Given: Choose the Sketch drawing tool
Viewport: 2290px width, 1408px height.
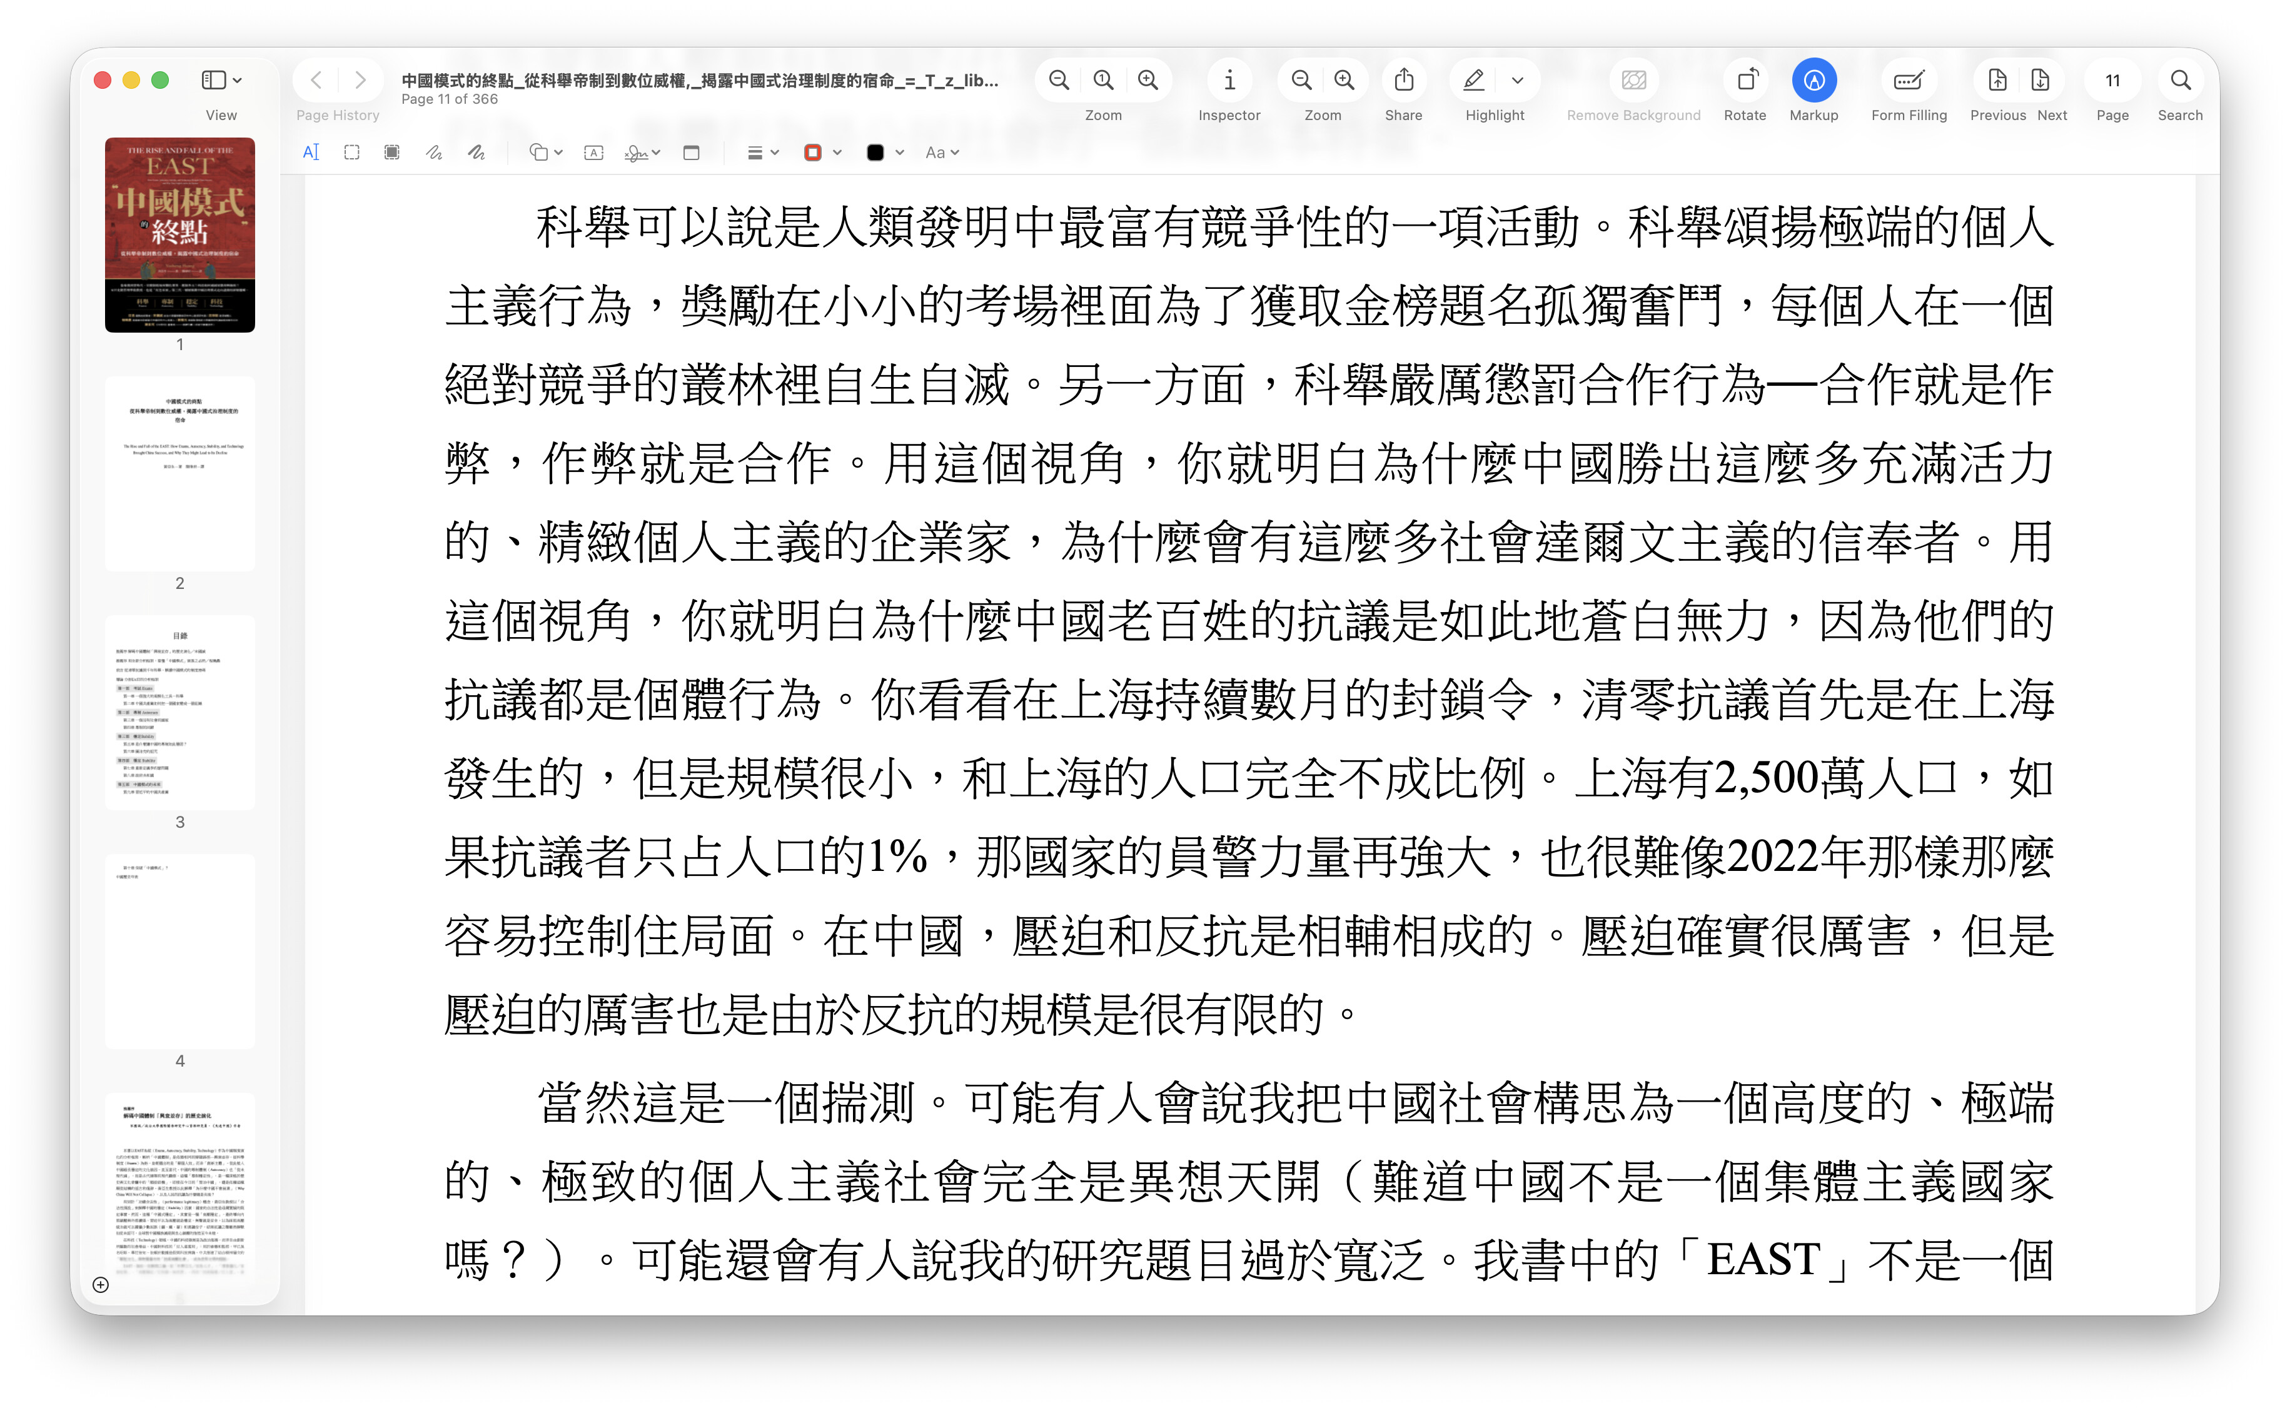Looking at the screenshot, I should pyautogui.click(x=434, y=153).
